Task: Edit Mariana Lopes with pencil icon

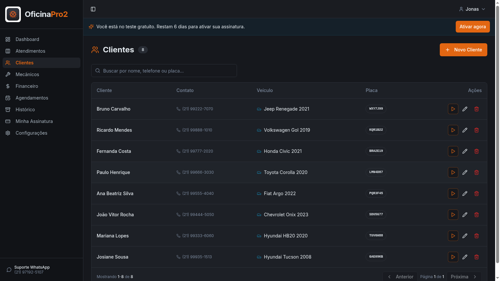Action: tap(465, 236)
